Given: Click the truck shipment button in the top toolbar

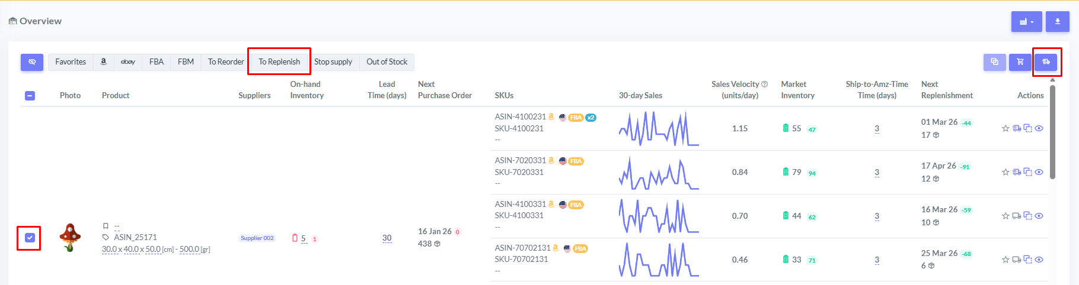Looking at the screenshot, I should pyautogui.click(x=1046, y=62).
